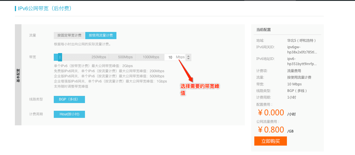Click the IPv6公网带宽（后付费）page title
Viewport: 355px width, 155px height.
tap(45, 9)
